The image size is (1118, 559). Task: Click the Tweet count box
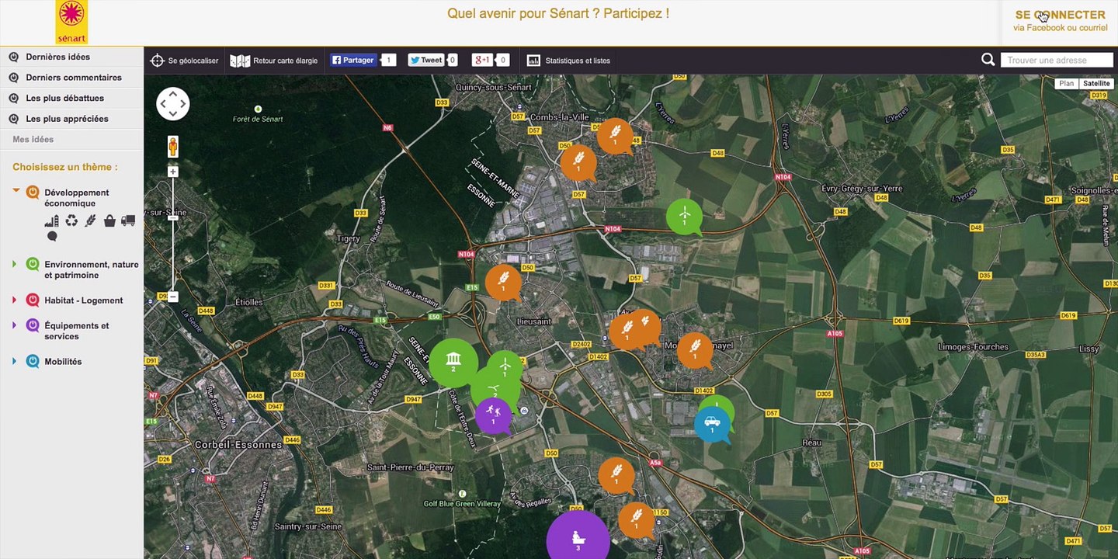(x=453, y=60)
